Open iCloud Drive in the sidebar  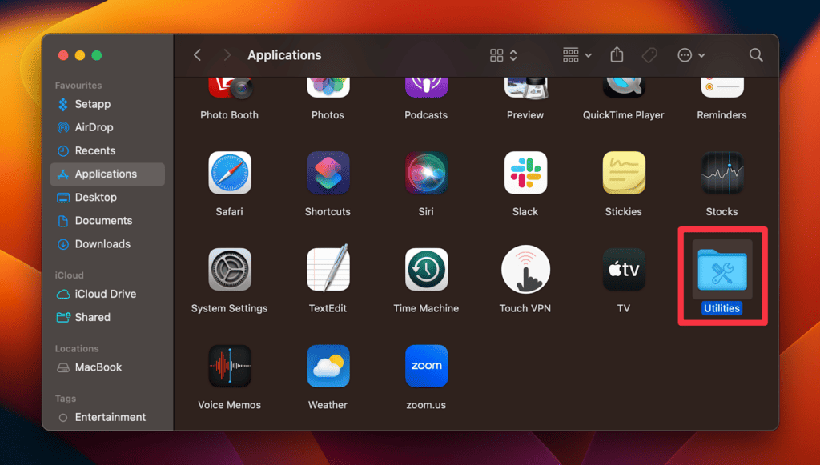(107, 294)
